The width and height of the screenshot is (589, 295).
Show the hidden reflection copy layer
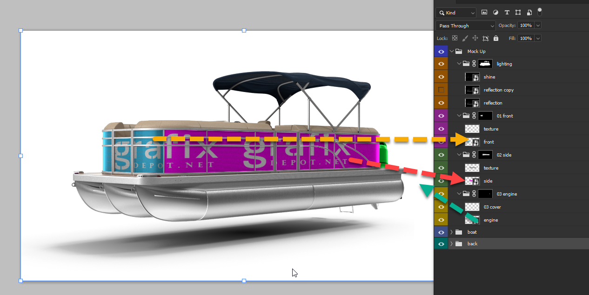tap(441, 90)
